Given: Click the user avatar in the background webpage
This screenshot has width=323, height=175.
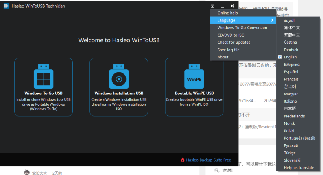Looking at the screenshot, I should point(27,173).
